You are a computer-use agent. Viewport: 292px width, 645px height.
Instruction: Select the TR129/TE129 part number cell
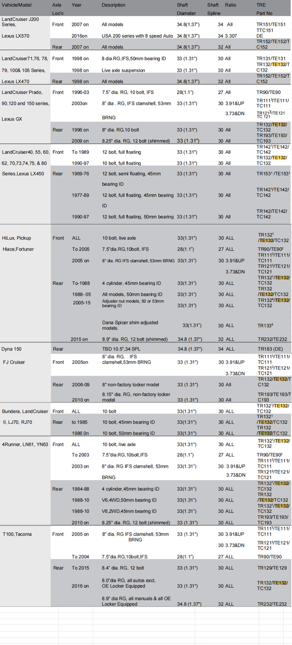point(272,568)
